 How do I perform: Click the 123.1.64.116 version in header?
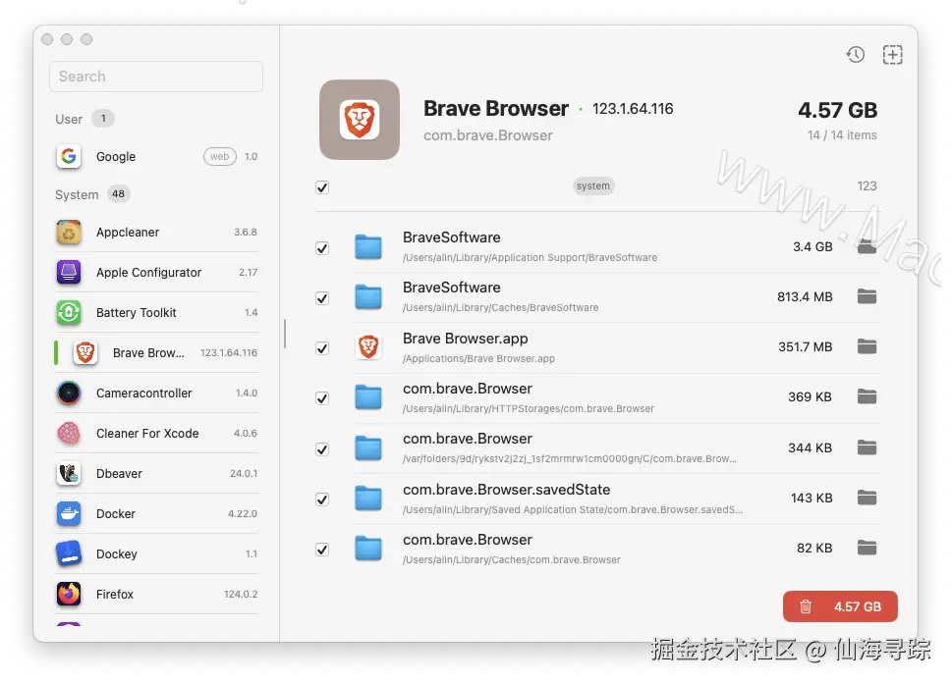coord(633,109)
